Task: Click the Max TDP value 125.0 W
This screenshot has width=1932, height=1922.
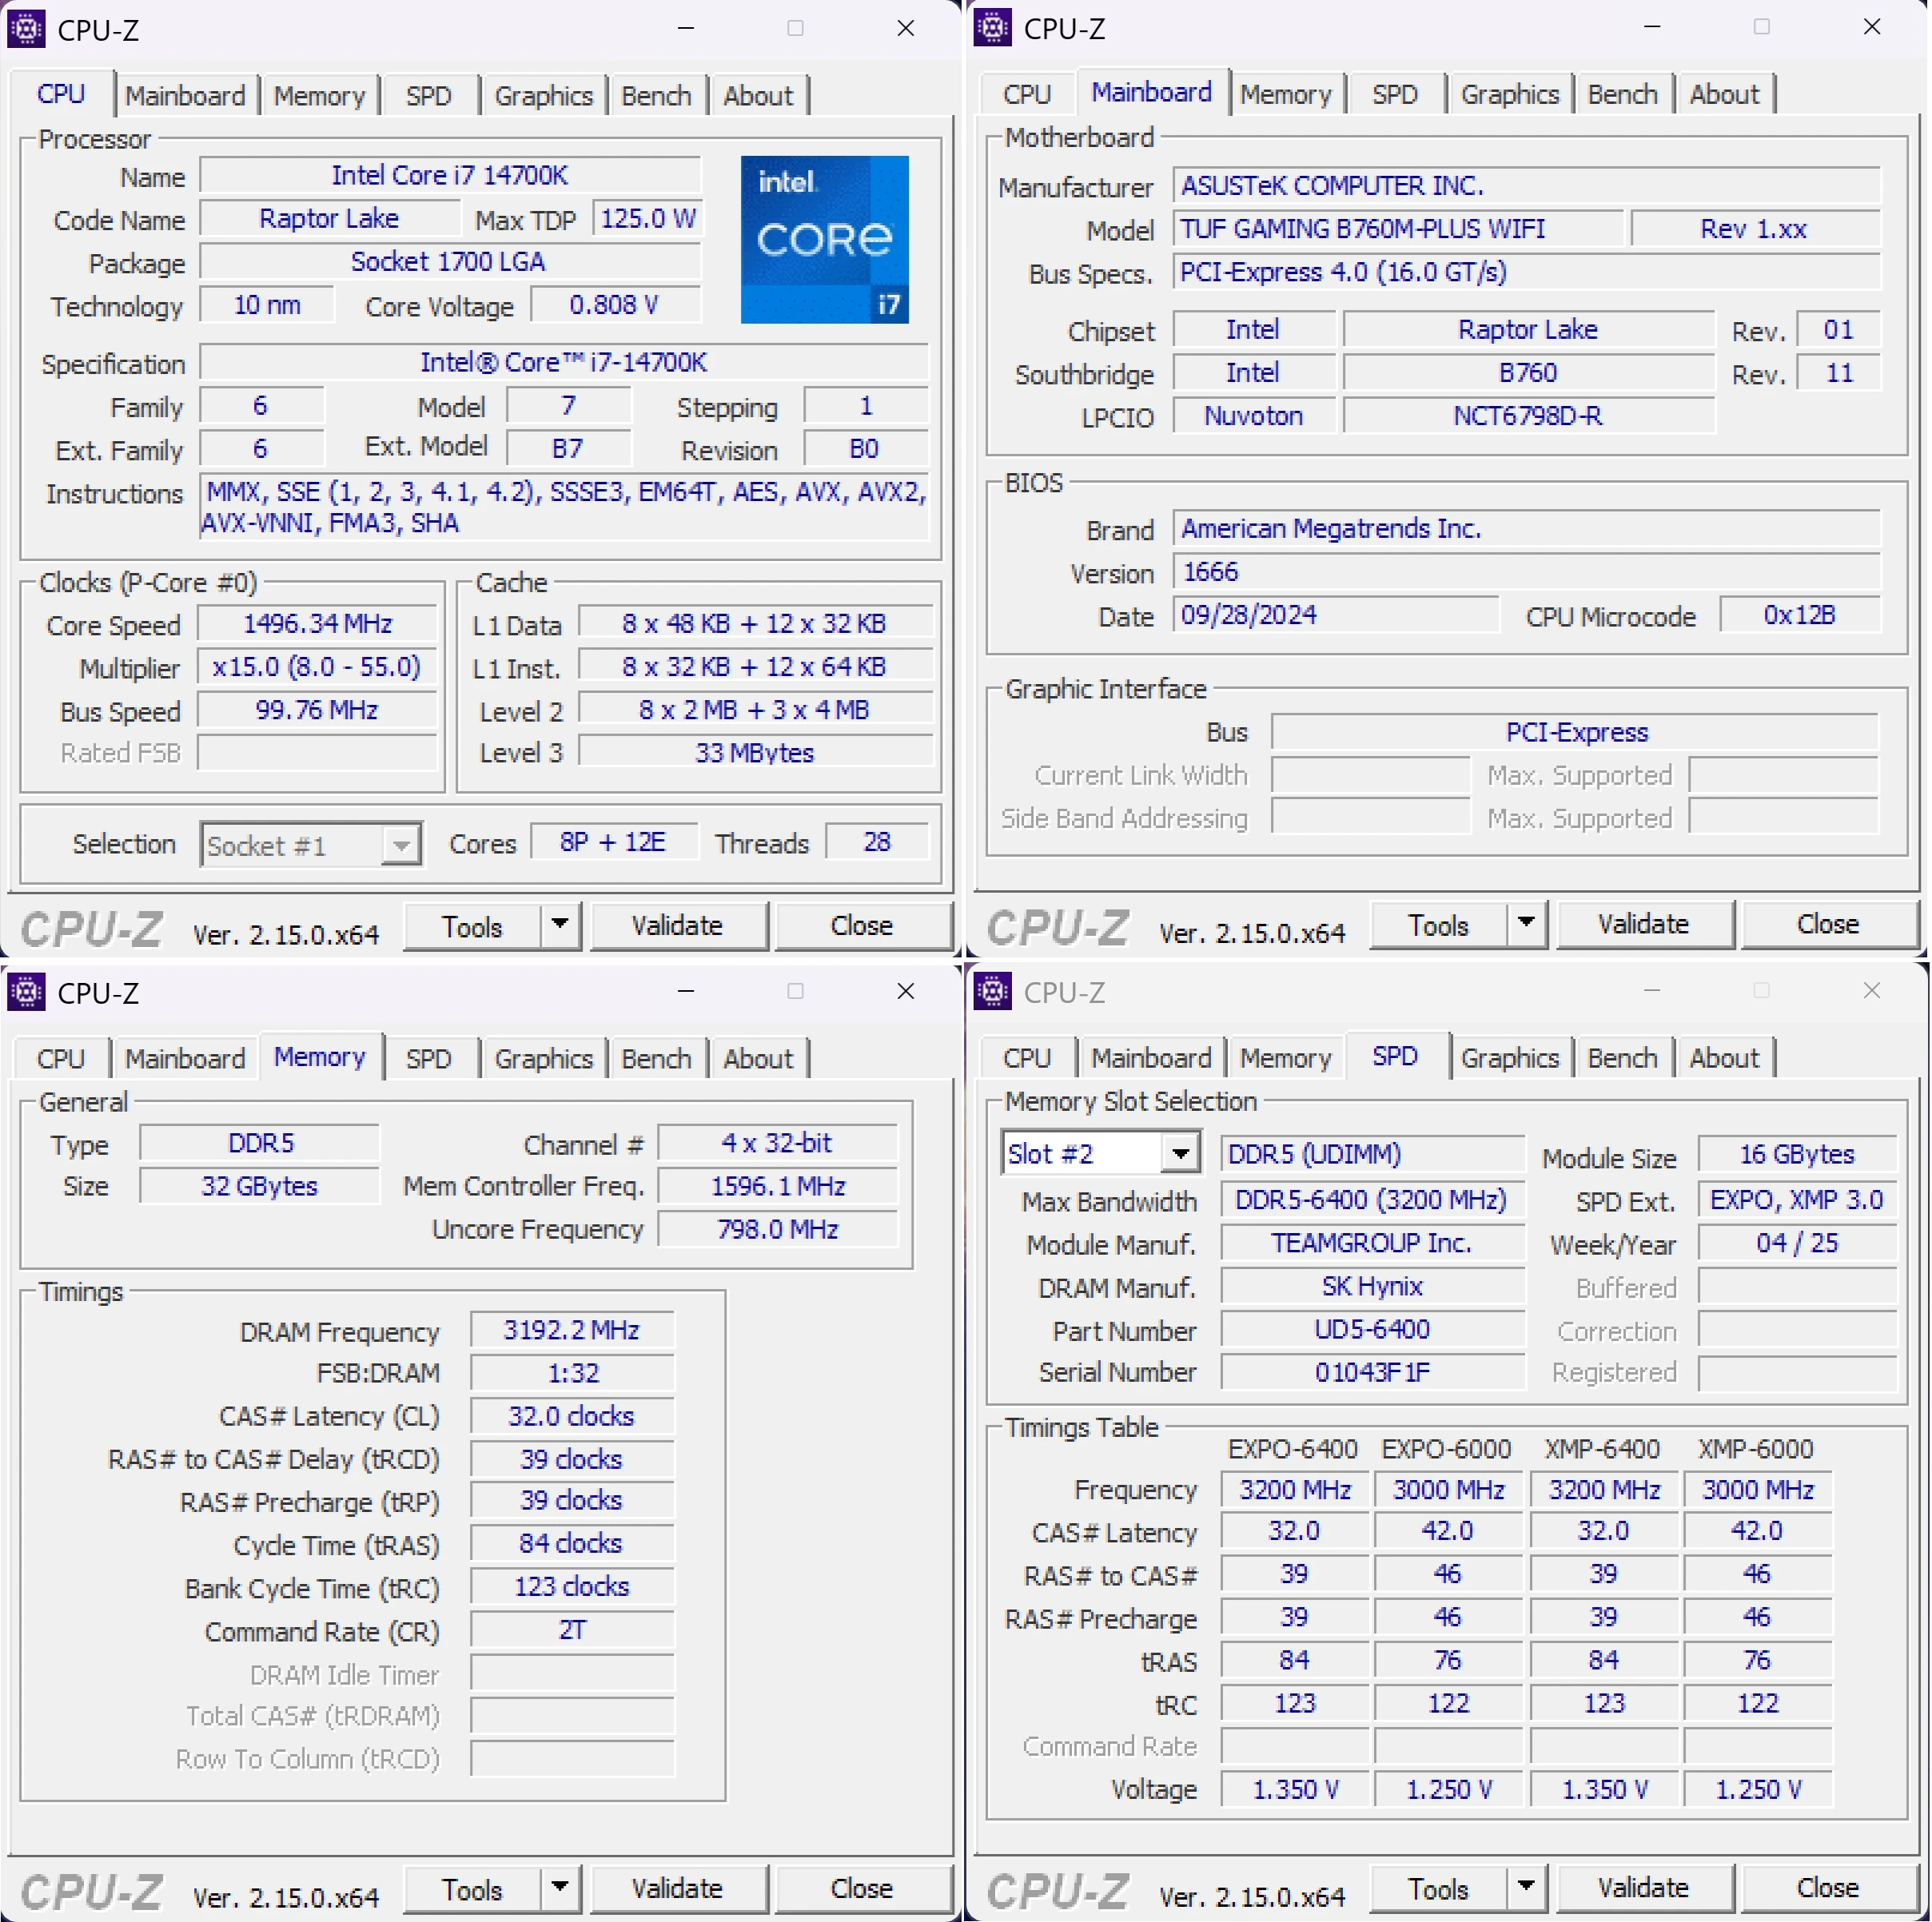Action: 648,219
